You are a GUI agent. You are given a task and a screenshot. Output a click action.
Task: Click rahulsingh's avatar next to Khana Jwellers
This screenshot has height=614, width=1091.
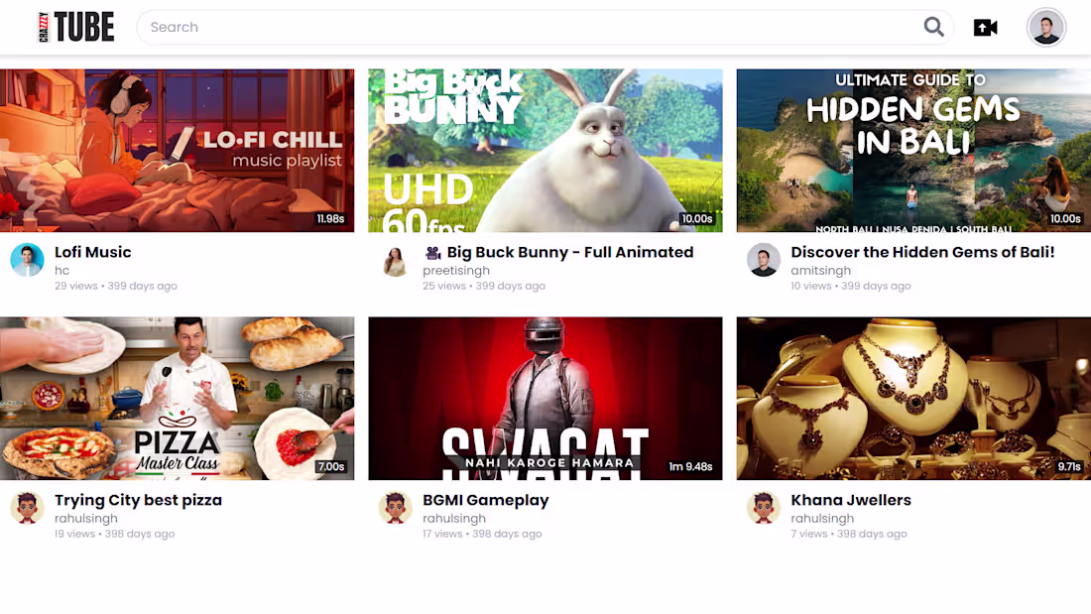click(x=764, y=509)
